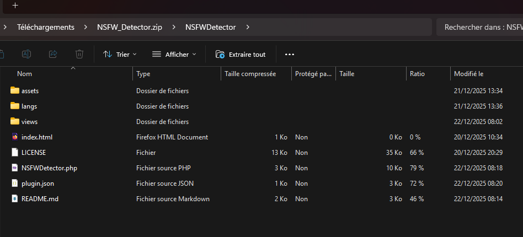Expand chevron after Téléchargements in breadcrumb
Viewport: 523px width, 237px height.
[86, 26]
